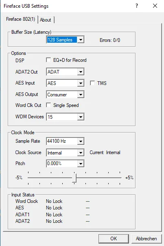164x246 pixels.
Task: Open the Pitch percentage dropdown
Action: coord(65,163)
